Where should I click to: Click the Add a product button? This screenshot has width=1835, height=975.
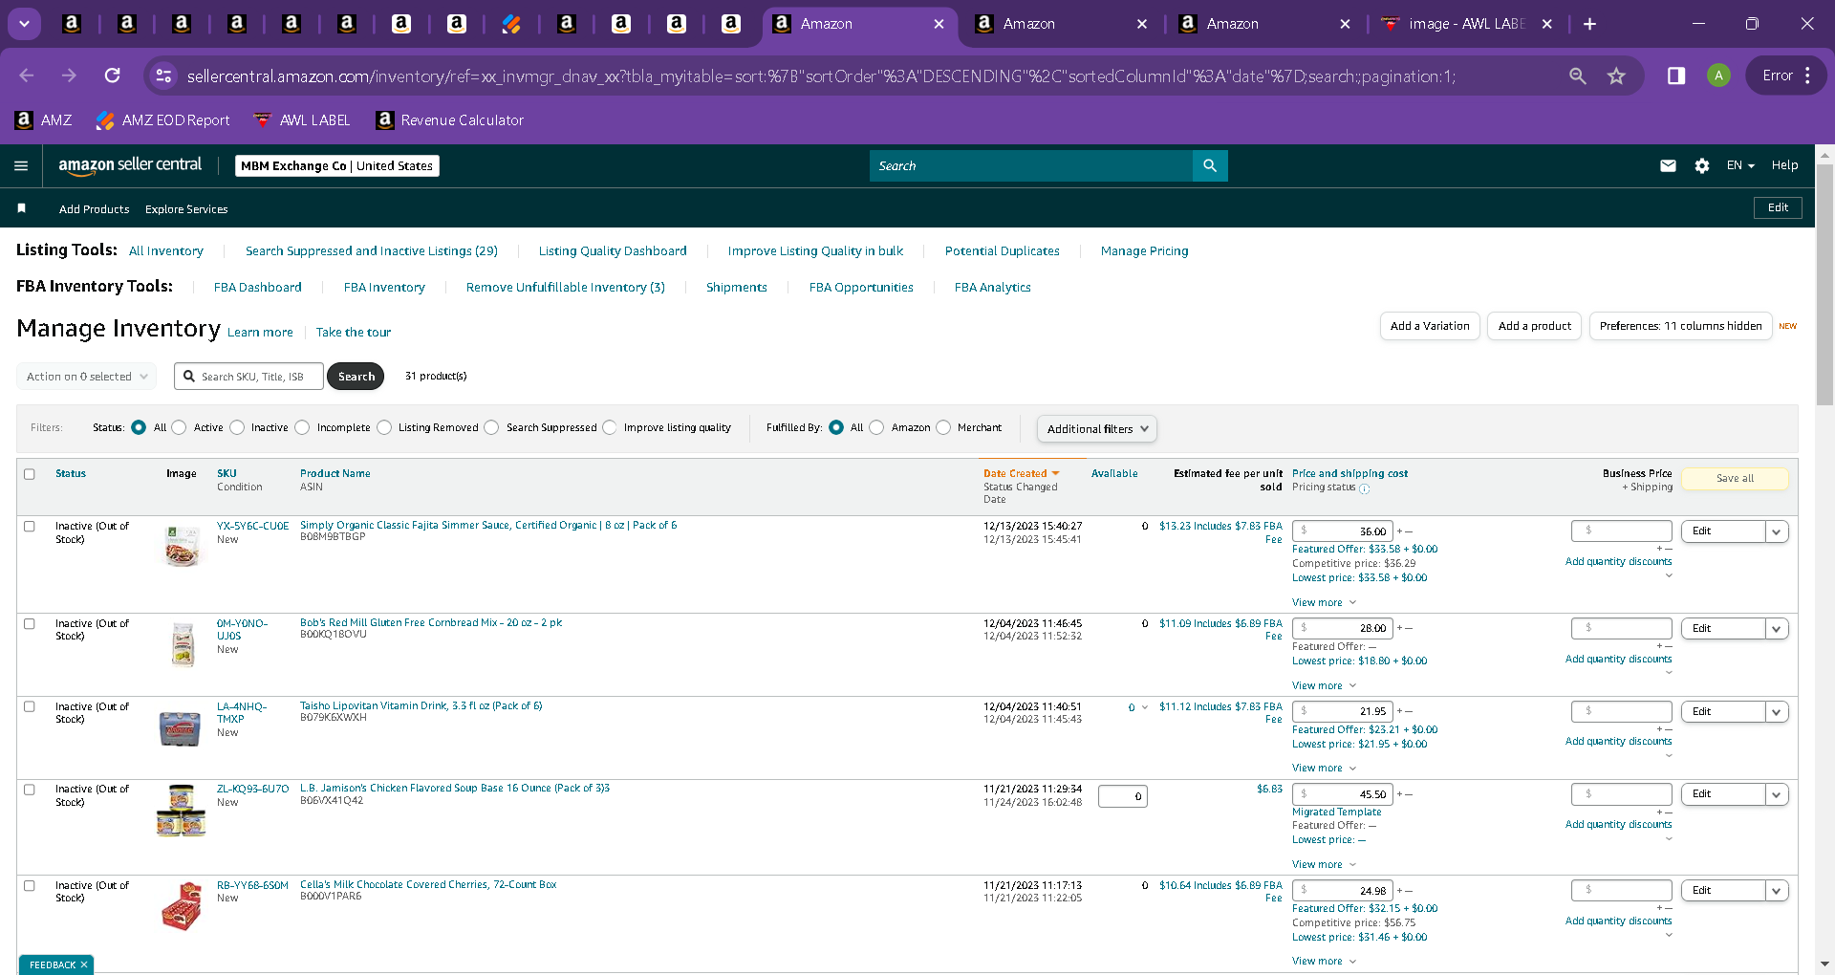pyautogui.click(x=1535, y=326)
